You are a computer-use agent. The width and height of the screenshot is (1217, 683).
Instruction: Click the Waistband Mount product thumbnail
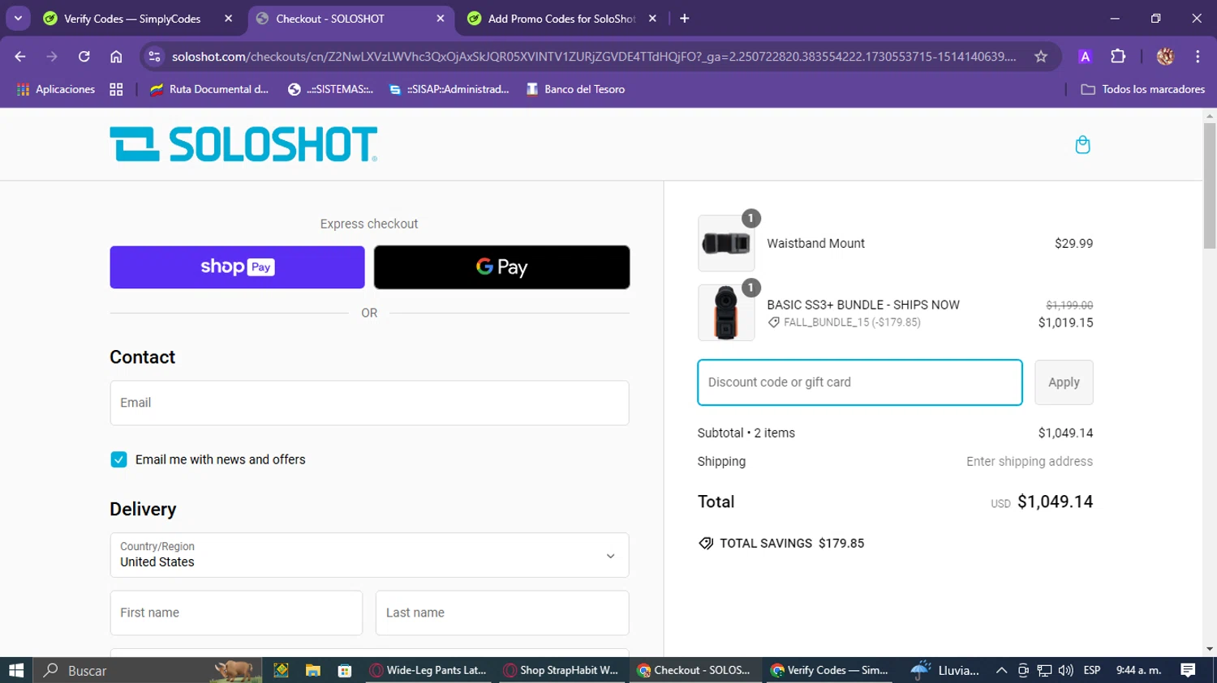pos(726,243)
